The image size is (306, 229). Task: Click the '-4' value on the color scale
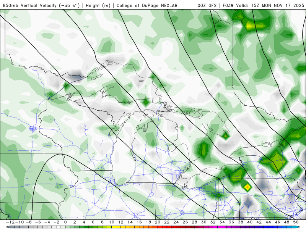coord(47,222)
